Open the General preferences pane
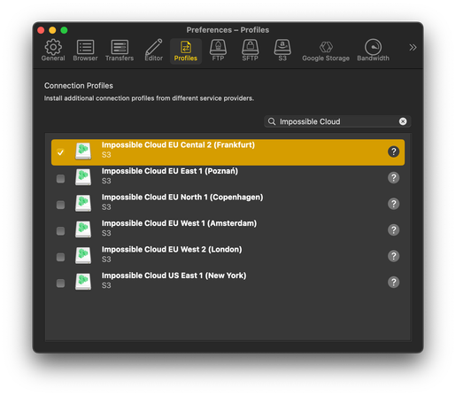This screenshot has height=396, width=456. [53, 50]
